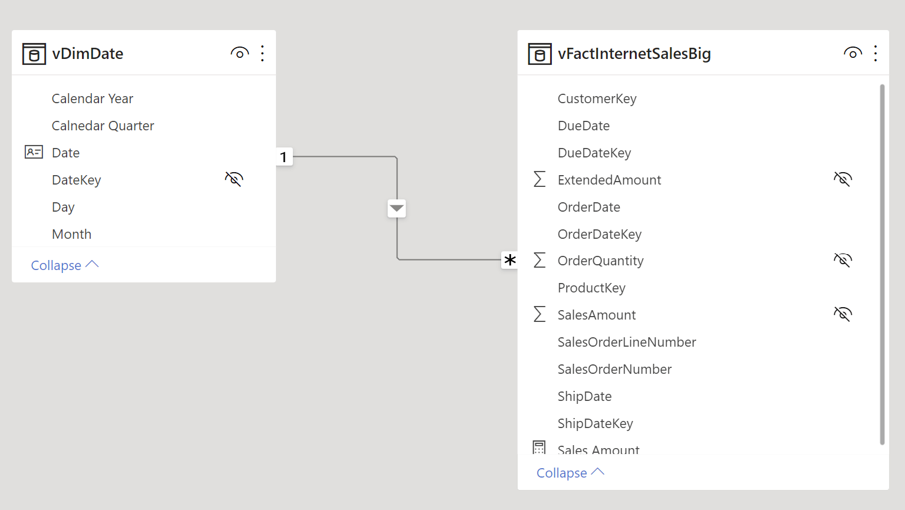Click the relationship's one-side marker labeled 1
Screen dimensions: 905x510
(284, 156)
